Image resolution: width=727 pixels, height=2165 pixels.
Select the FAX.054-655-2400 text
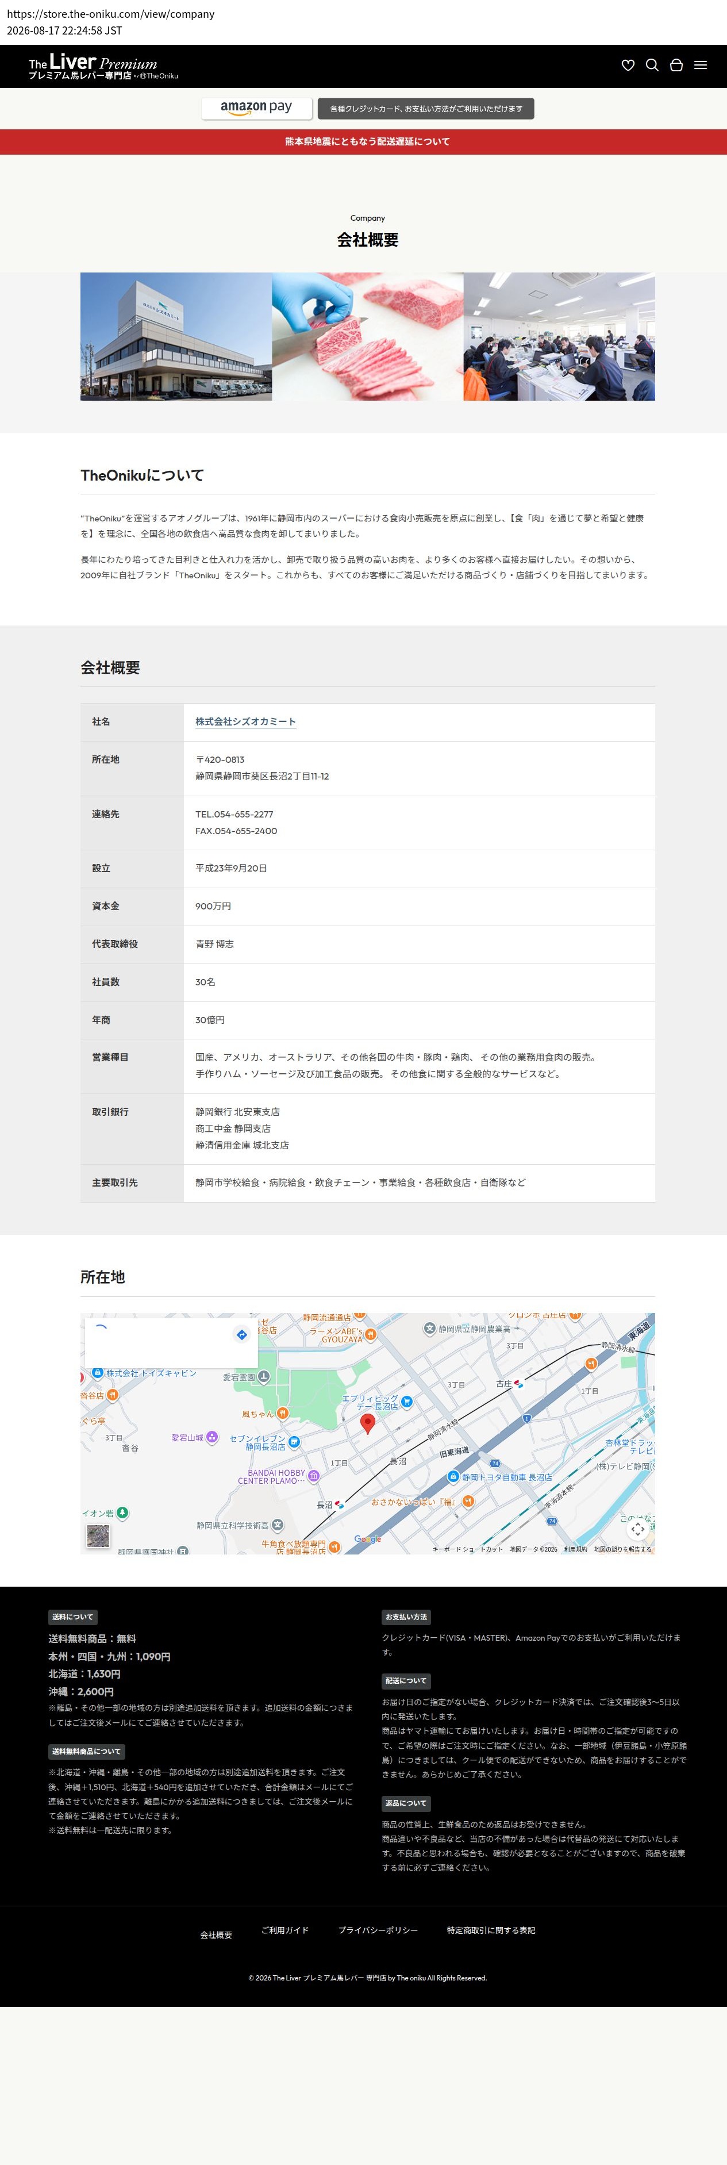tap(236, 830)
